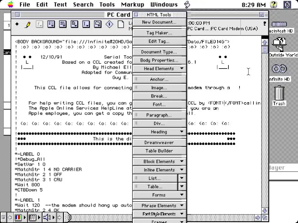Click the vertical scrollbar up arrow
Viewport: 298px width, 223px height.
coord(265,42)
